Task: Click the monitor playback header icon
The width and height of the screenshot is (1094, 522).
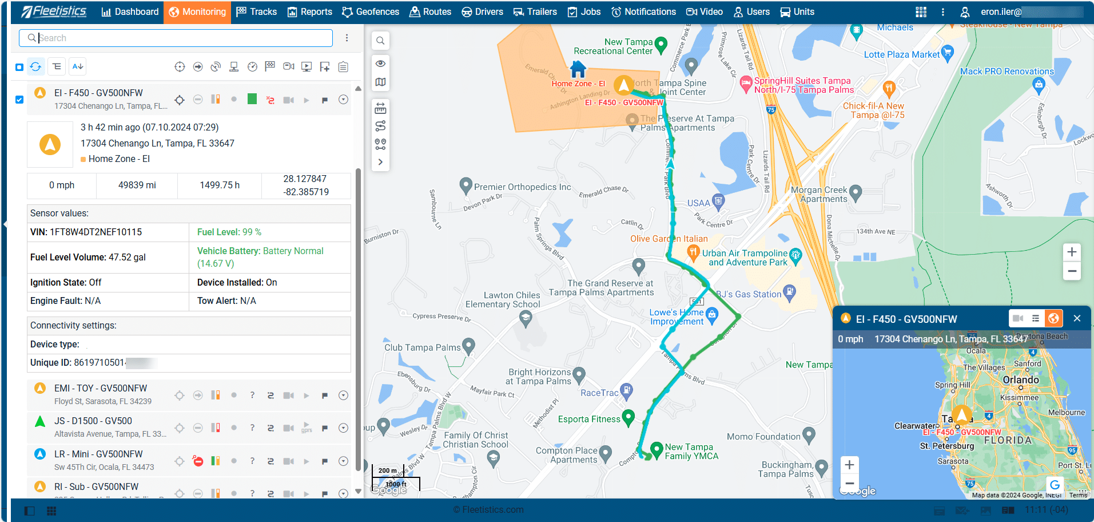Action: (307, 67)
